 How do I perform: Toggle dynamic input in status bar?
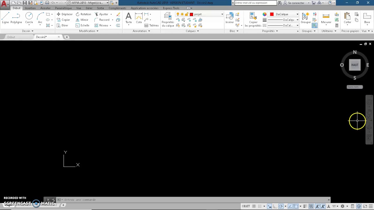tap(269, 206)
